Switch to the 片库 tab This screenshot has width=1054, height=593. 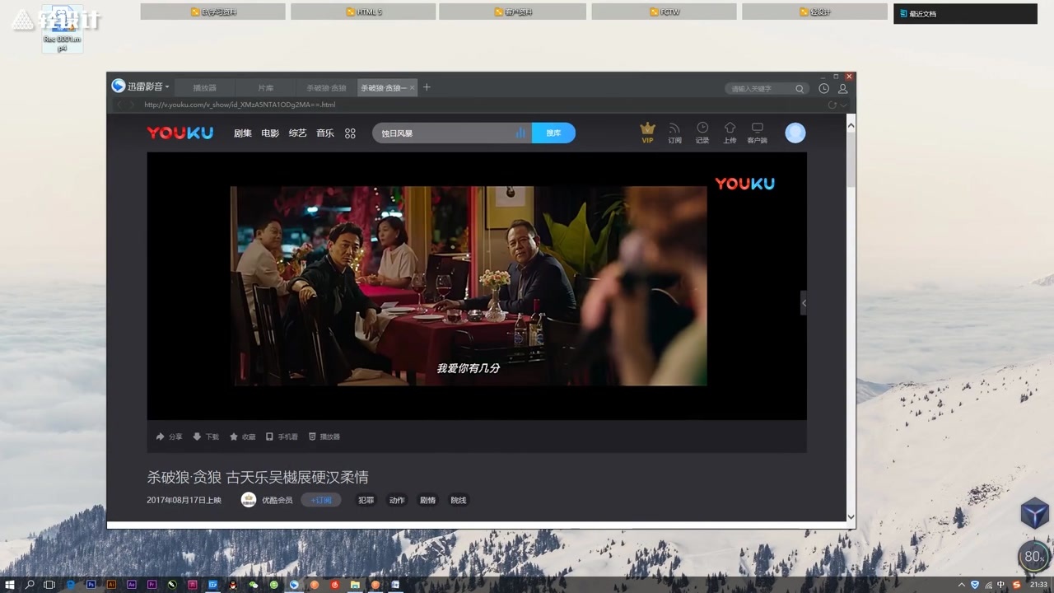tap(265, 87)
